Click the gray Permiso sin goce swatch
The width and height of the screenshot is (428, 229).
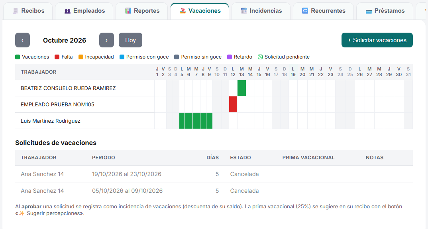point(177,57)
